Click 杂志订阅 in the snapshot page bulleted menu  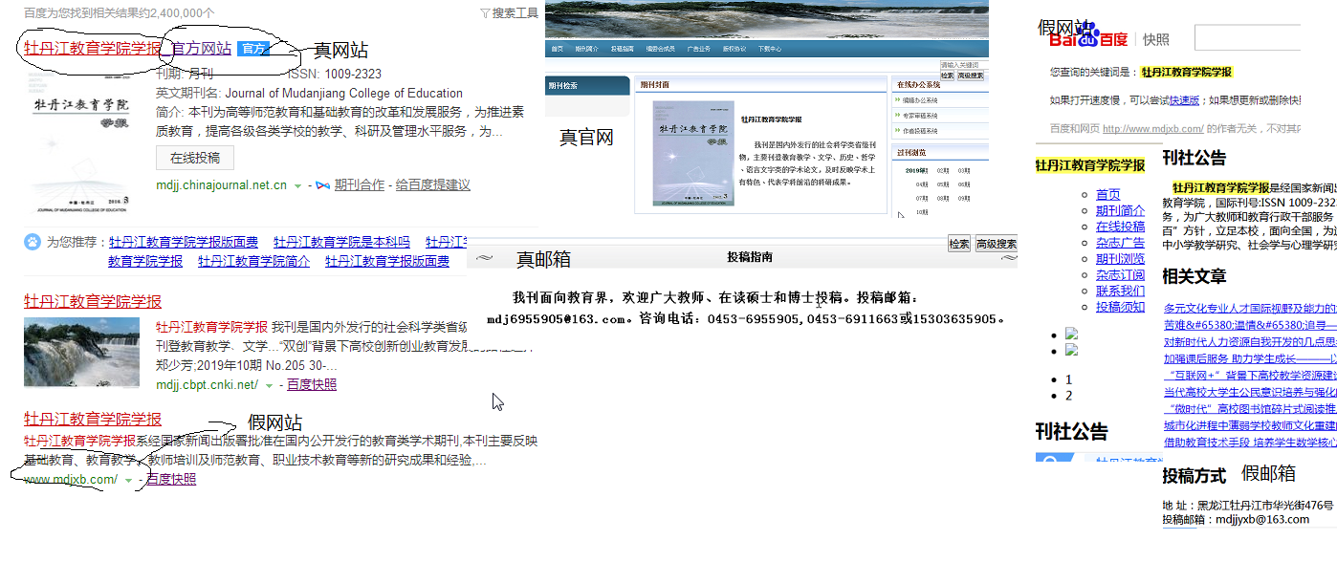point(1120,275)
